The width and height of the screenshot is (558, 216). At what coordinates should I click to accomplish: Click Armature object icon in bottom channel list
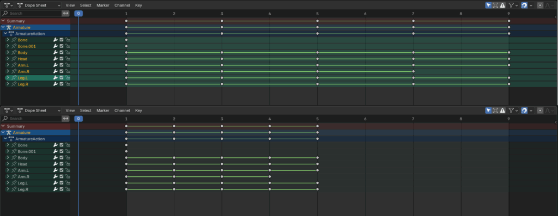pos(9,133)
